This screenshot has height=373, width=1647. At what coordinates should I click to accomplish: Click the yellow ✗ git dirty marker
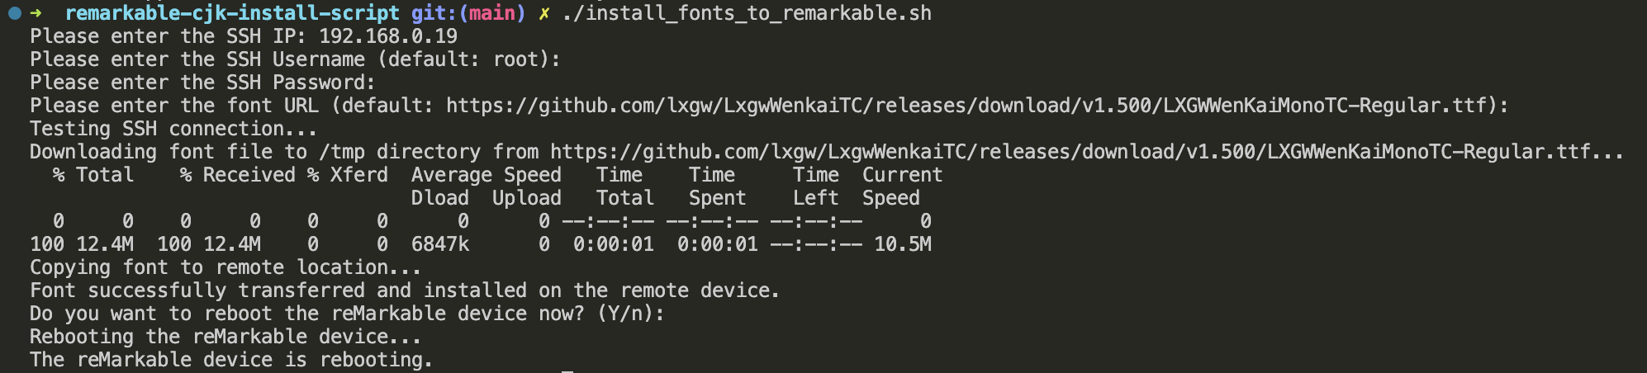point(543,13)
